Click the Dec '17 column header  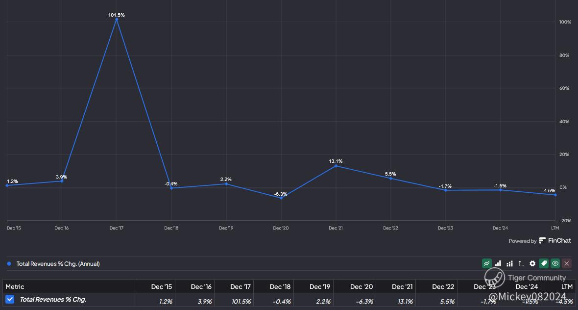pos(241,287)
